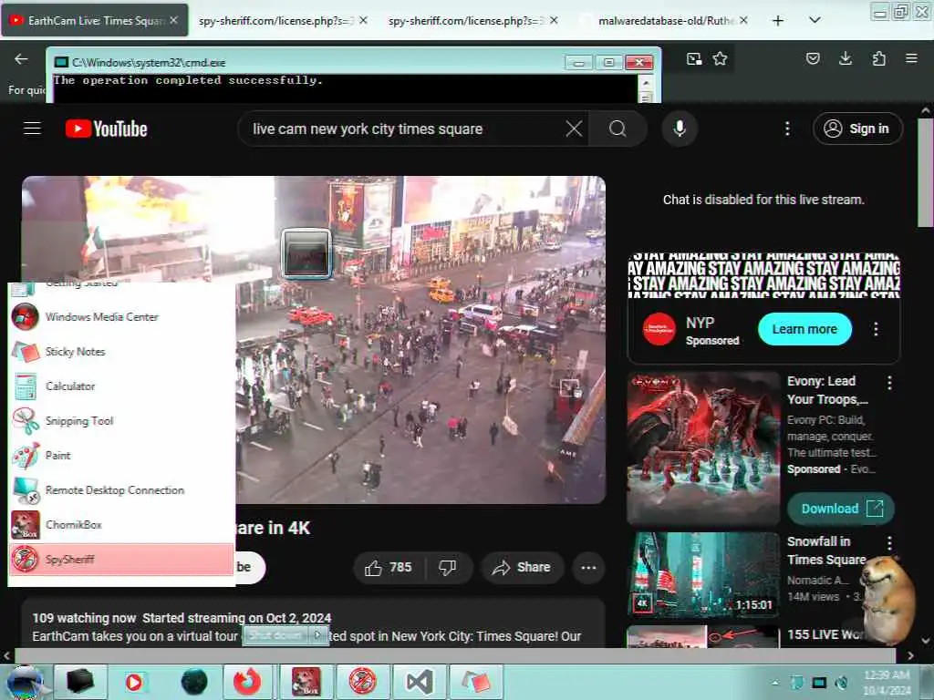Viewport: 934px width, 700px height.
Task: Open Evony ad options menu
Action: (x=889, y=383)
